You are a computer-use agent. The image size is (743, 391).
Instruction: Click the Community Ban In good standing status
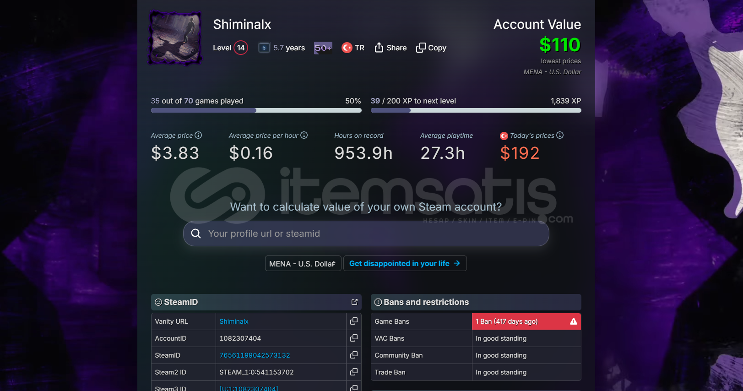[x=501, y=355]
